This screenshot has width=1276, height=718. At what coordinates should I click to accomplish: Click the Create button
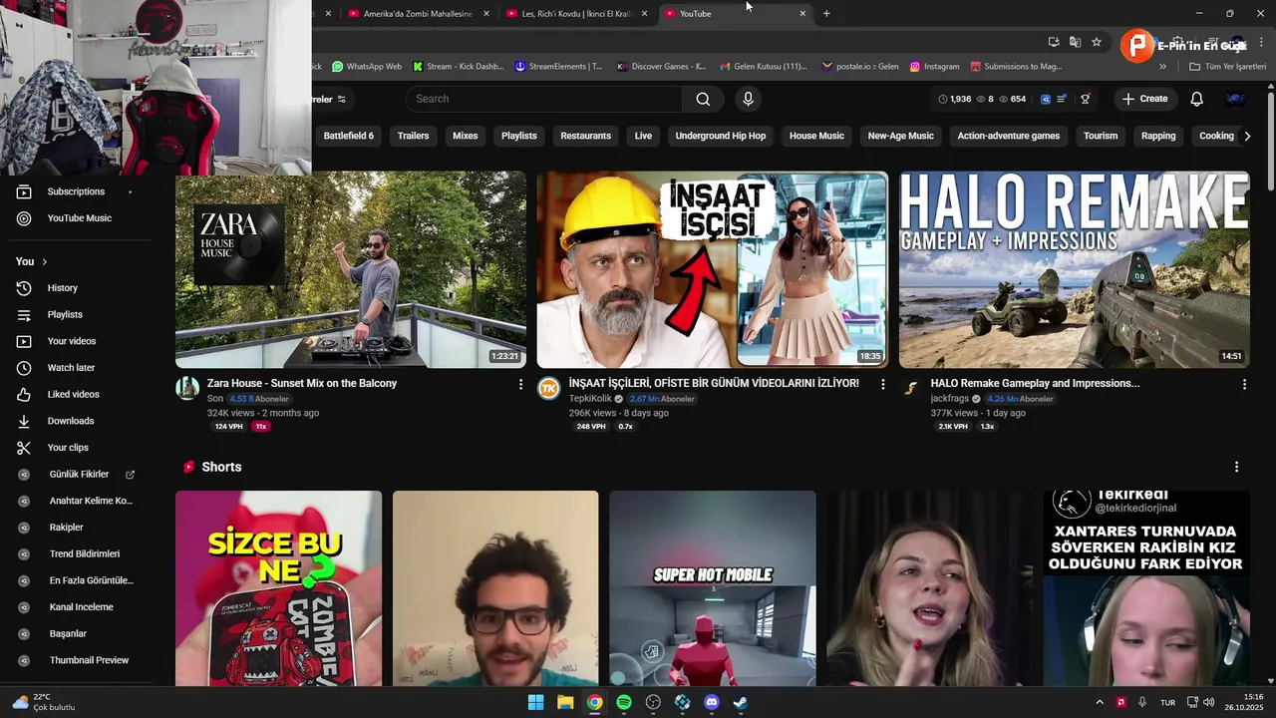click(x=1144, y=99)
